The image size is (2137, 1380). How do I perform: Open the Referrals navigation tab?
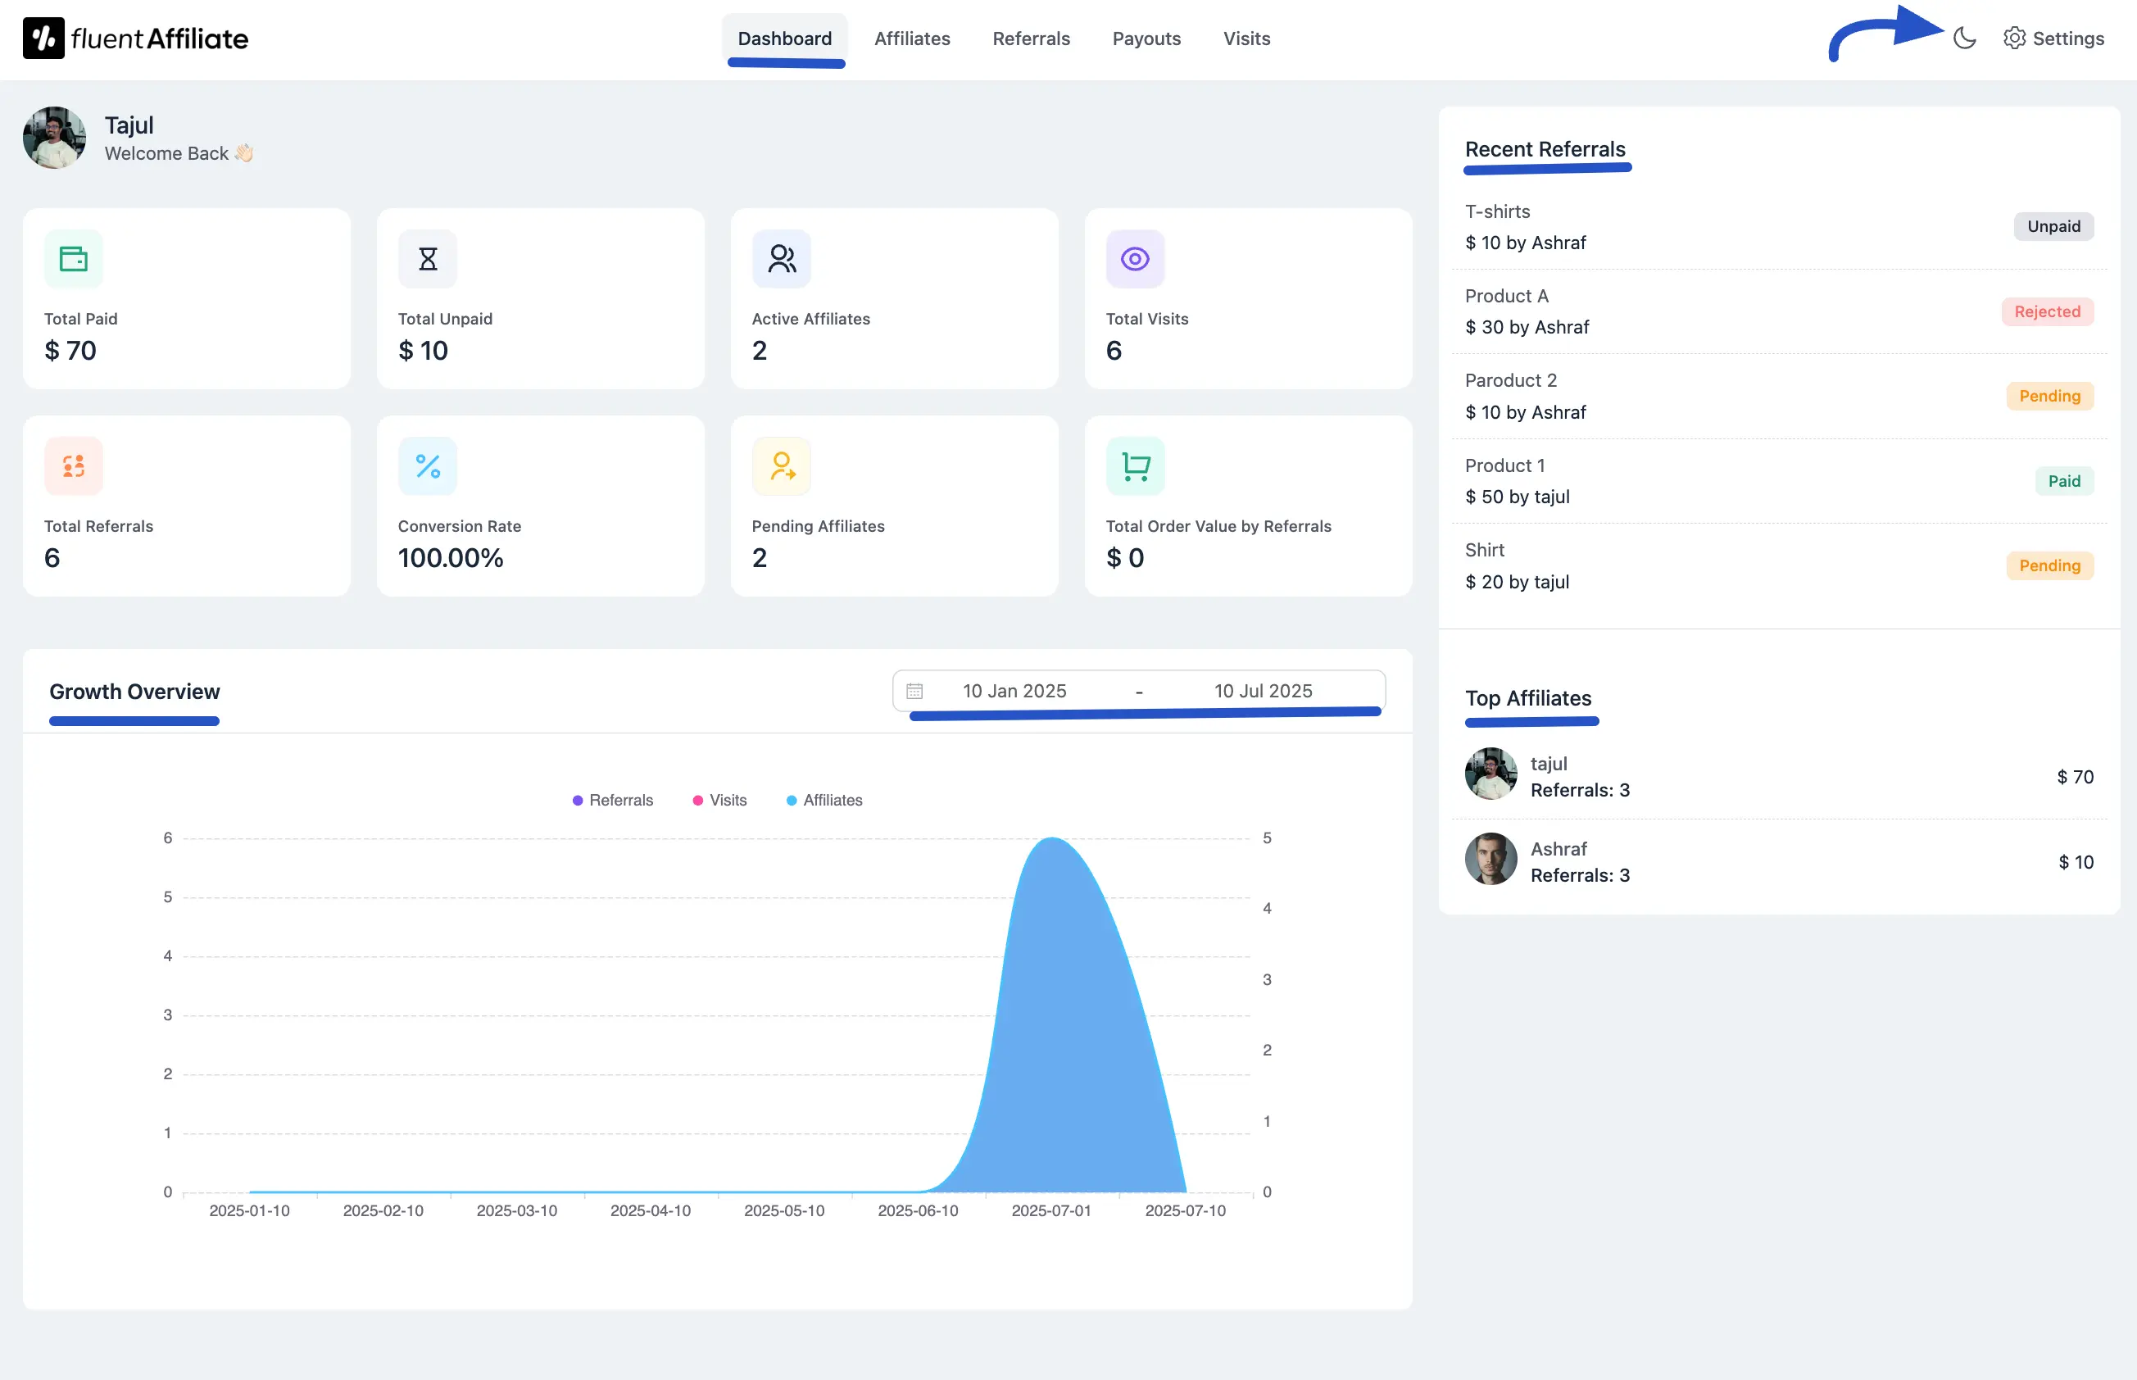1032,39
